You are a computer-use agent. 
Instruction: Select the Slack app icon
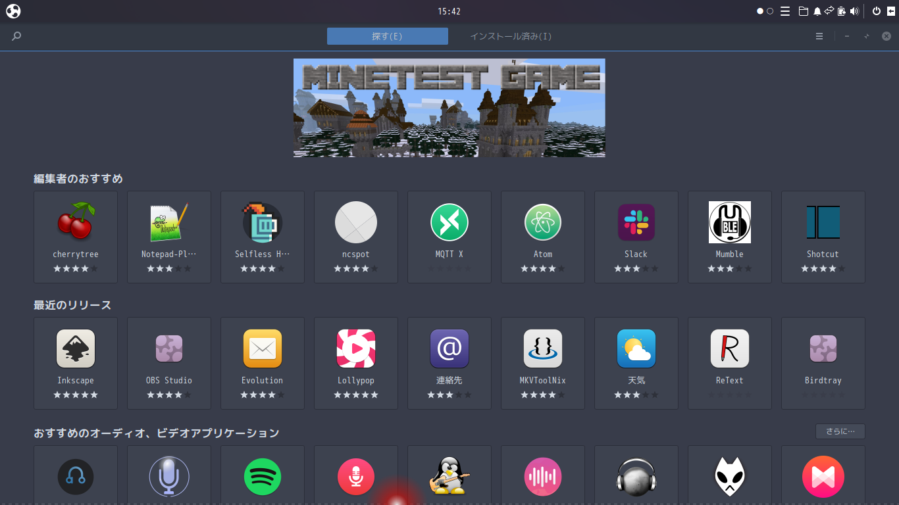tap(636, 222)
